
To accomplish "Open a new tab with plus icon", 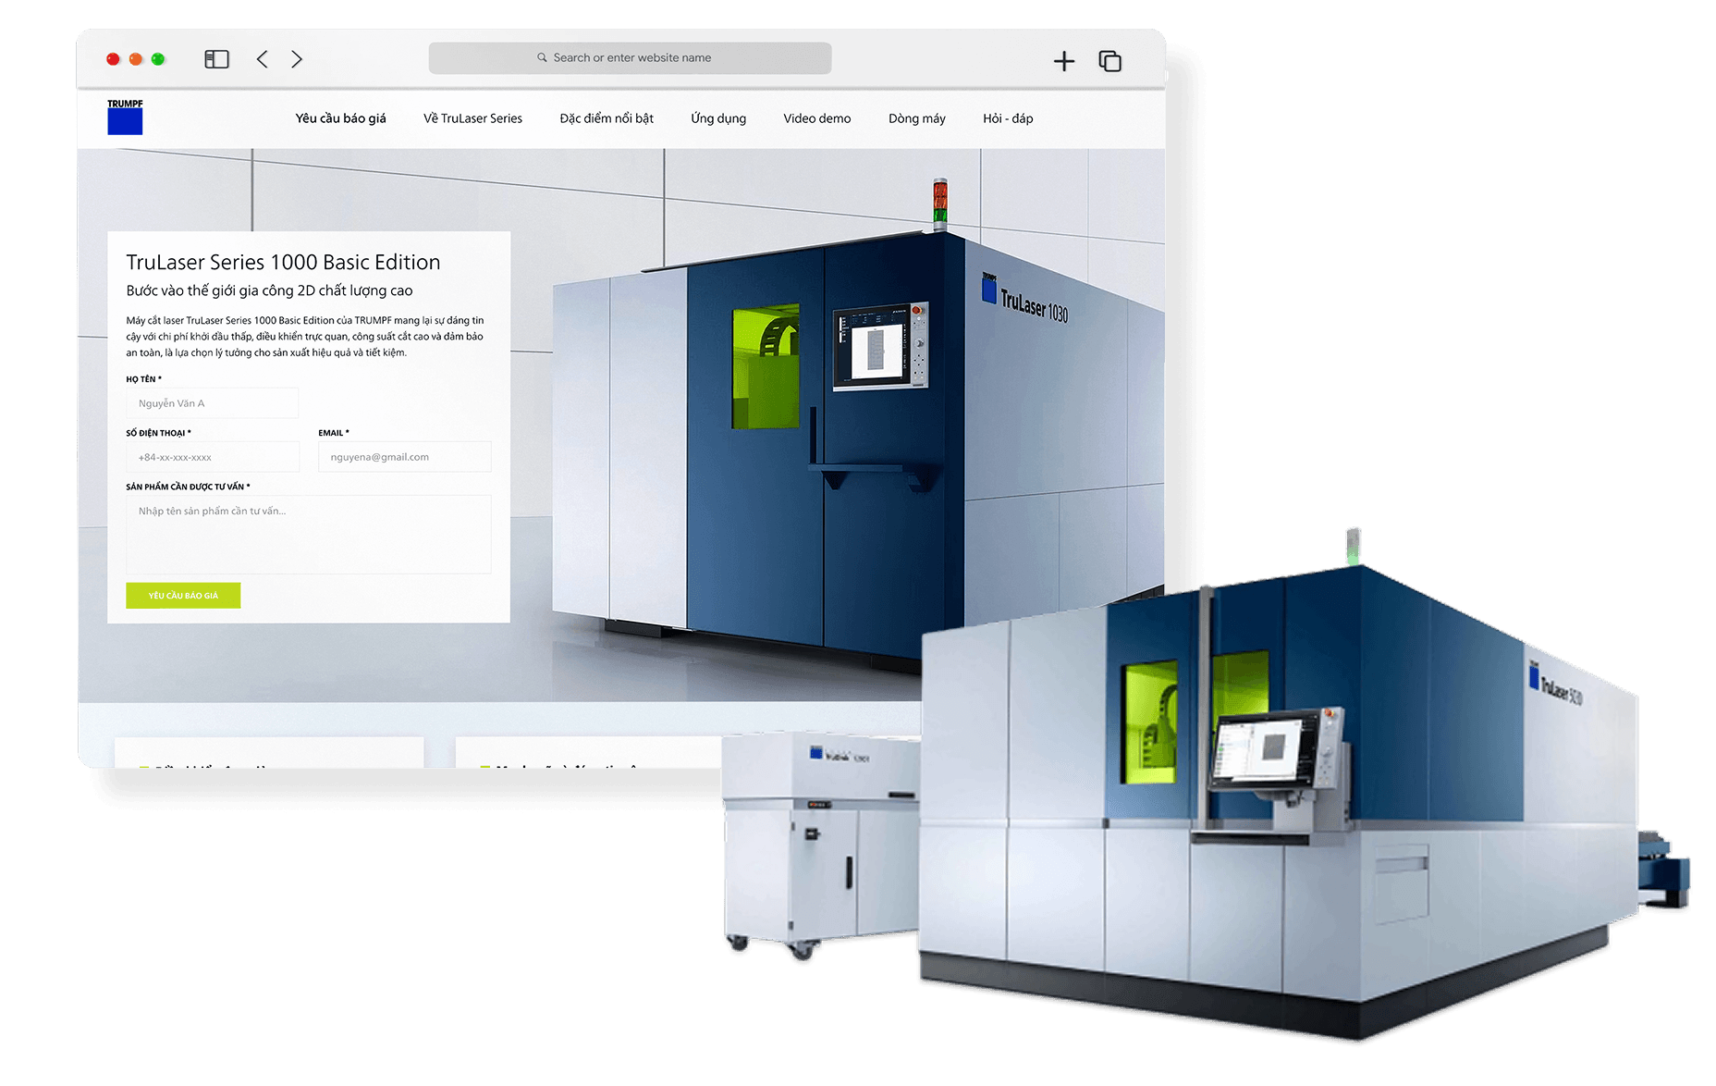I will point(1064,61).
